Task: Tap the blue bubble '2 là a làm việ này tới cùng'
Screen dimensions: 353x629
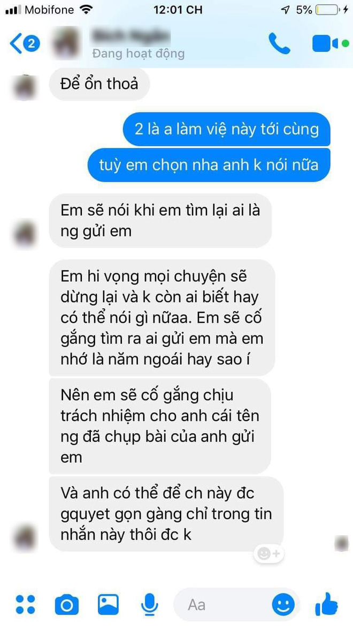Action: tap(227, 129)
